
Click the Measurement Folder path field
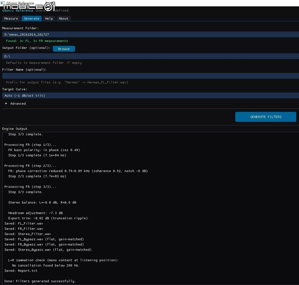(x=150, y=34)
